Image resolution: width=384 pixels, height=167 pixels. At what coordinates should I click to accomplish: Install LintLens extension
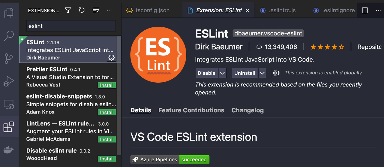tap(107, 139)
